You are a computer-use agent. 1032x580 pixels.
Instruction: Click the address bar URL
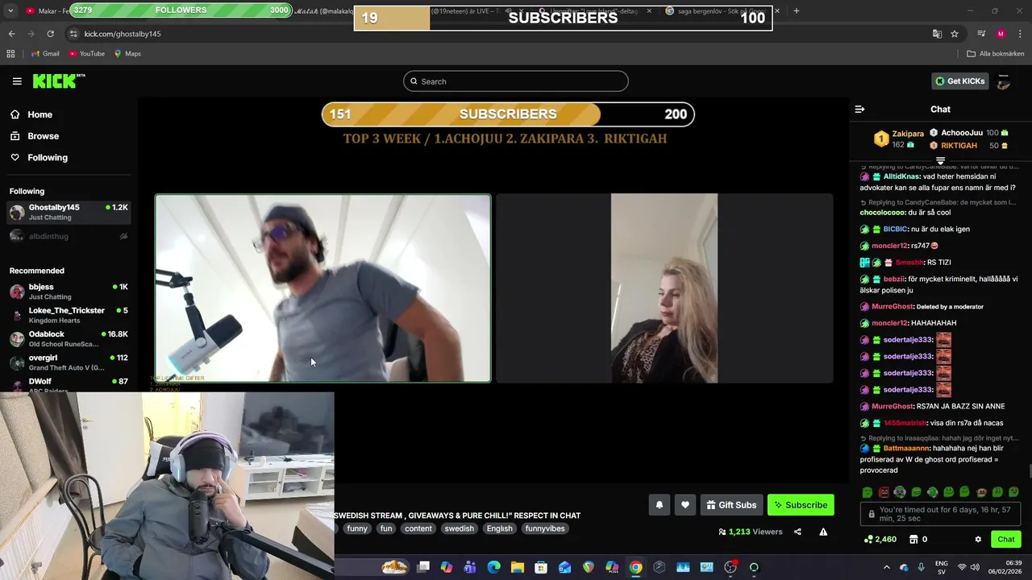tap(123, 34)
